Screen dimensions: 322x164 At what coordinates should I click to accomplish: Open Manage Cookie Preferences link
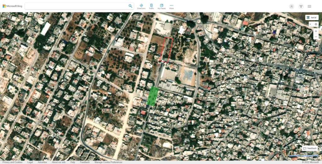tap(108, 162)
